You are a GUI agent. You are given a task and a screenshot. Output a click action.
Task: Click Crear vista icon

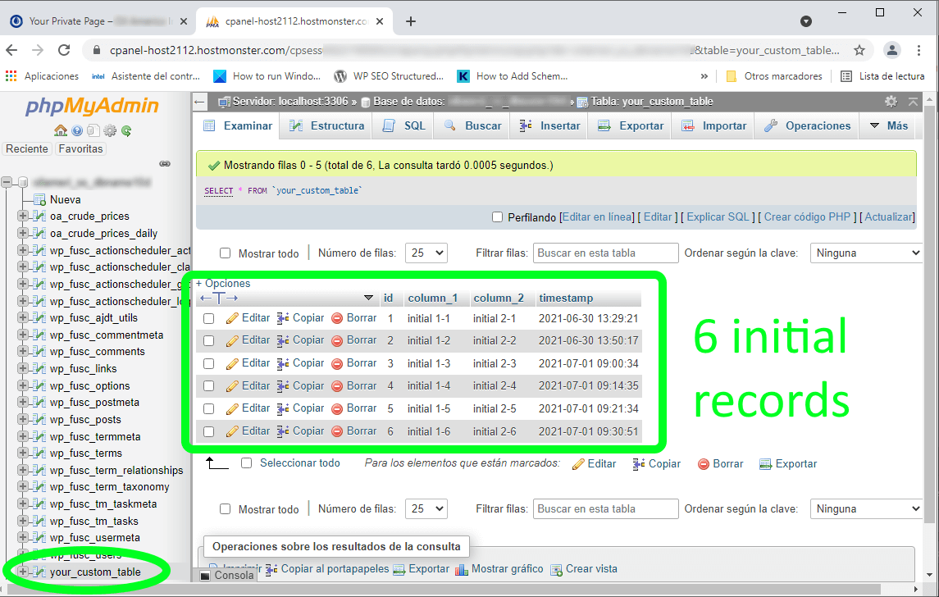(556, 569)
